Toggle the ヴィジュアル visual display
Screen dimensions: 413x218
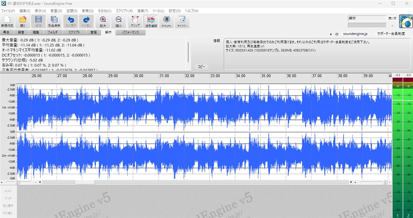click(x=167, y=21)
